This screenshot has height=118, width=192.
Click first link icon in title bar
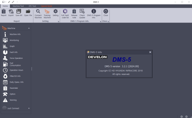pos(9,2)
